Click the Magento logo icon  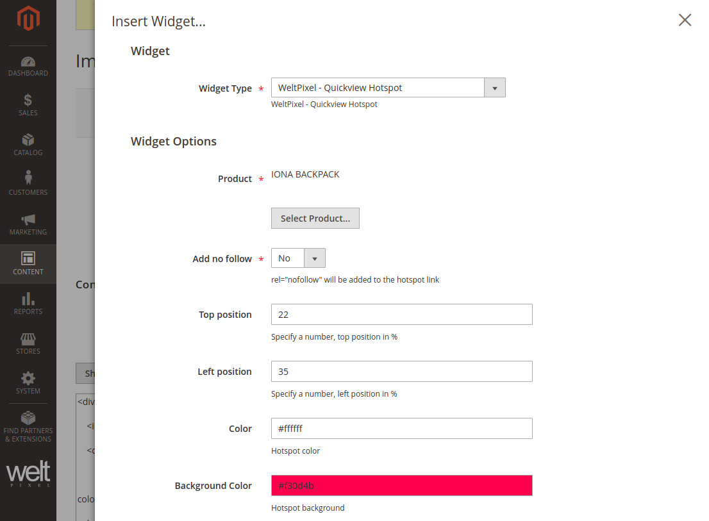coord(28,19)
